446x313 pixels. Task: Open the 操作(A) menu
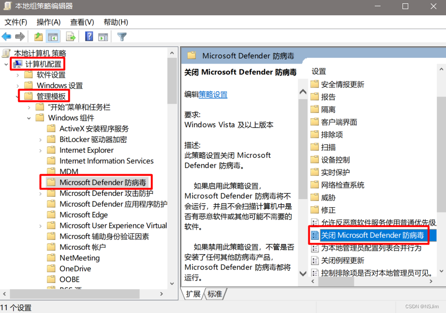coord(49,22)
